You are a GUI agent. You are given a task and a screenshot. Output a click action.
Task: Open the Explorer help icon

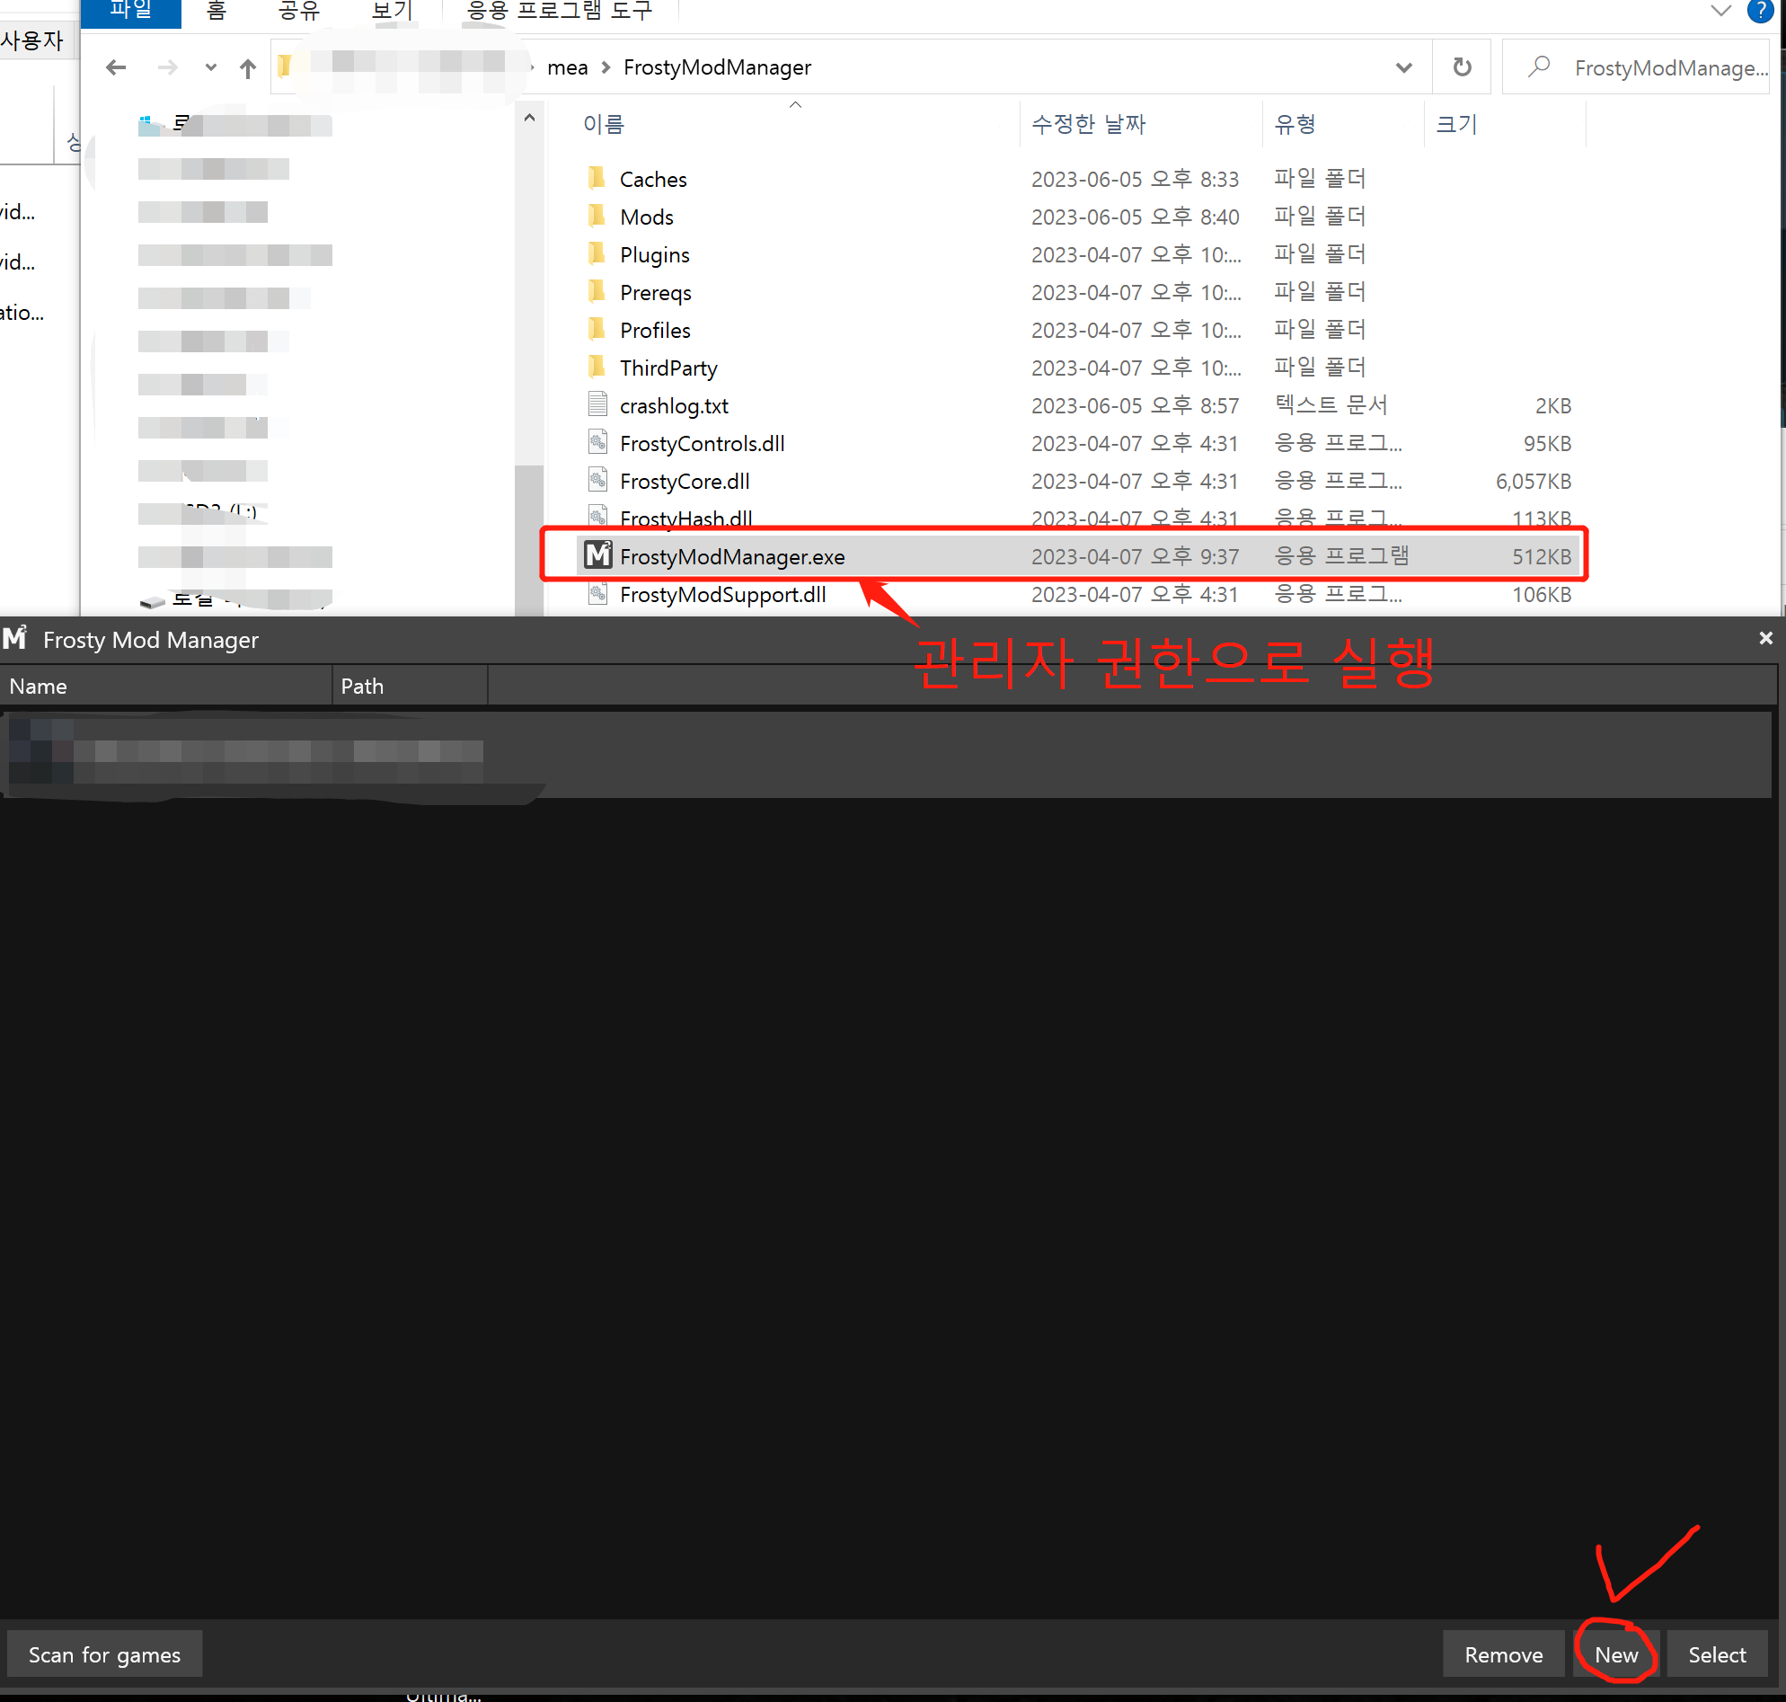[x=1760, y=11]
